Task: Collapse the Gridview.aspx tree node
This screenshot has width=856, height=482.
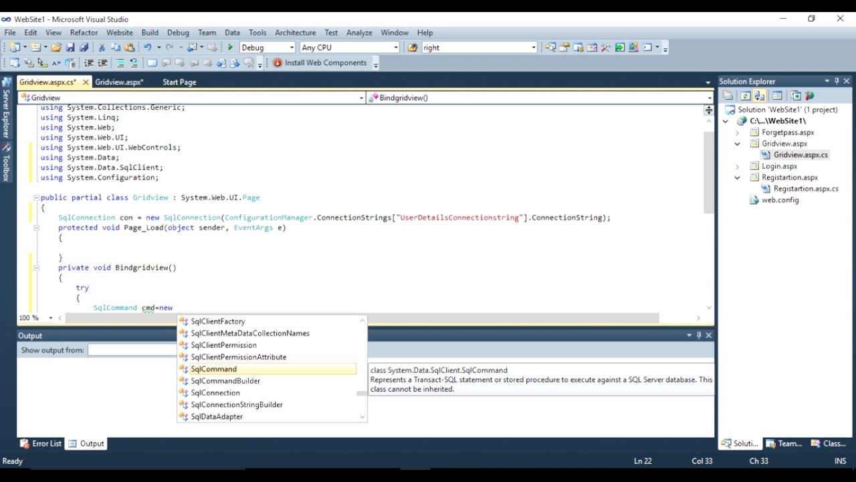Action: [738, 144]
